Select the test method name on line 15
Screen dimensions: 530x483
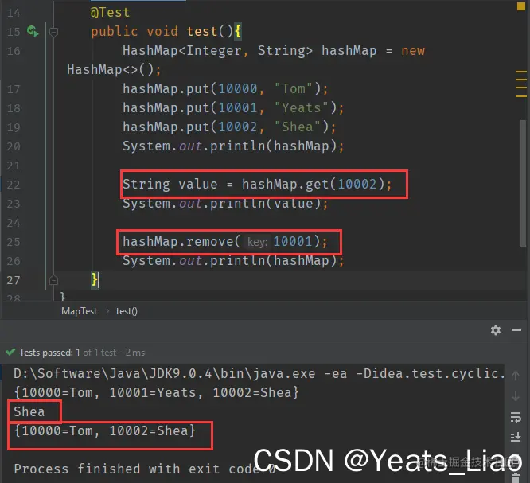[x=202, y=32]
